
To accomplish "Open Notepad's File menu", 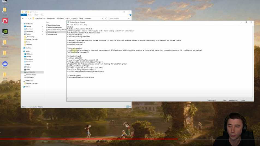I will coord(68,25).
